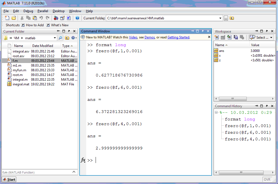This screenshot has width=278, height=184.
Task: Maximize the Workspace panel
Action: pos(261,31)
